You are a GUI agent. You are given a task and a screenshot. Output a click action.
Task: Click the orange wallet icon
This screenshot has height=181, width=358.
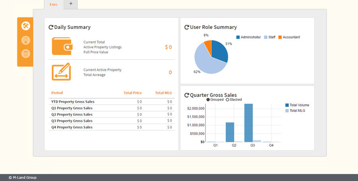tap(62, 47)
